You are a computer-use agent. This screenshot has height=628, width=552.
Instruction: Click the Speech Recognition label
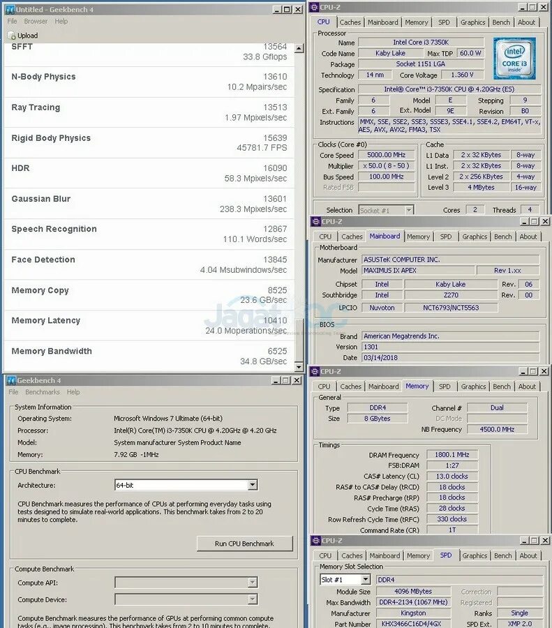pos(54,229)
